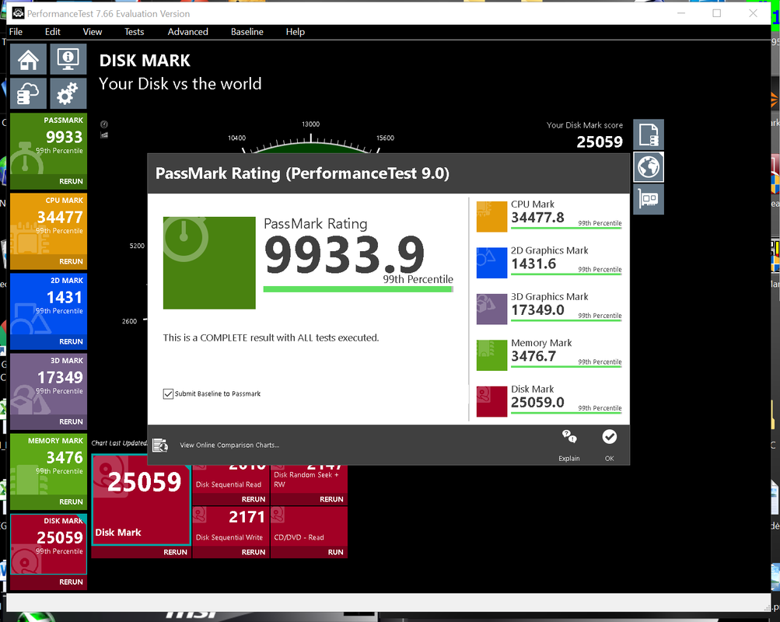The height and width of the screenshot is (622, 780).
Task: Click the 34477.8 CPU Mark value
Action: point(537,217)
